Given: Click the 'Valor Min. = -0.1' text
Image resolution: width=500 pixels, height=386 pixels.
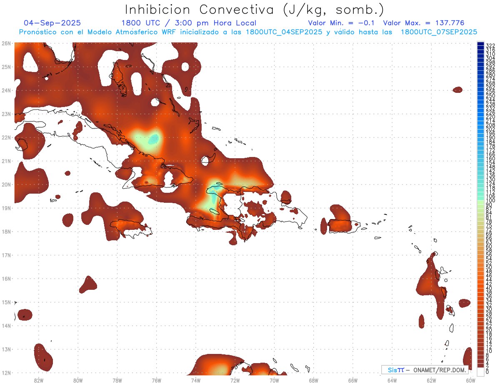Looking at the screenshot, I should [x=341, y=23].
